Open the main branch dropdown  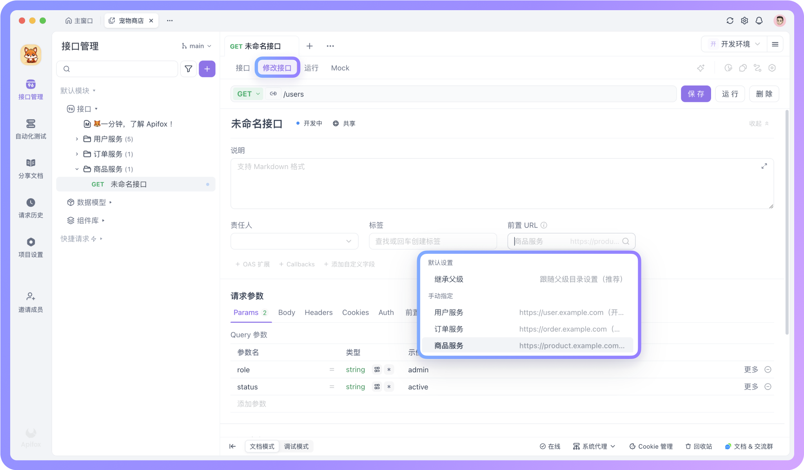coord(196,46)
